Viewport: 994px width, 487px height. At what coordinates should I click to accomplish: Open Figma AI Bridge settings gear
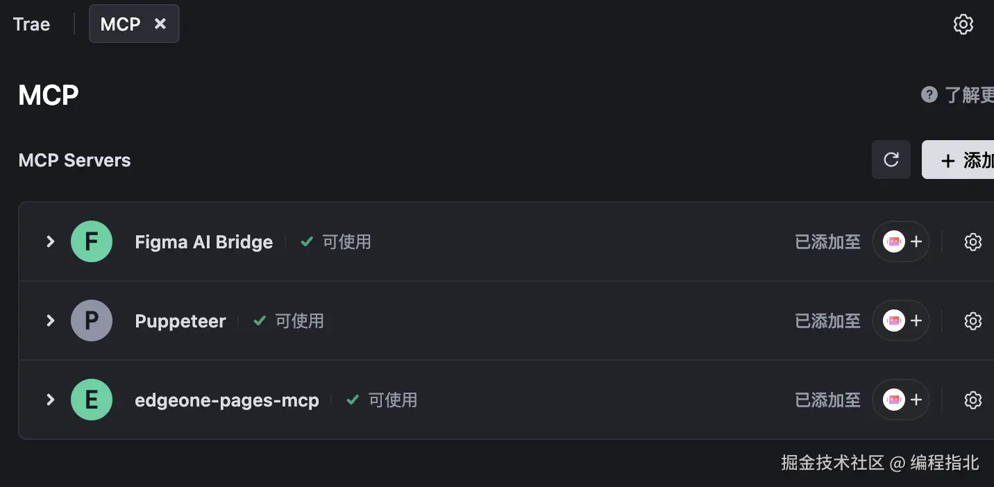972,242
